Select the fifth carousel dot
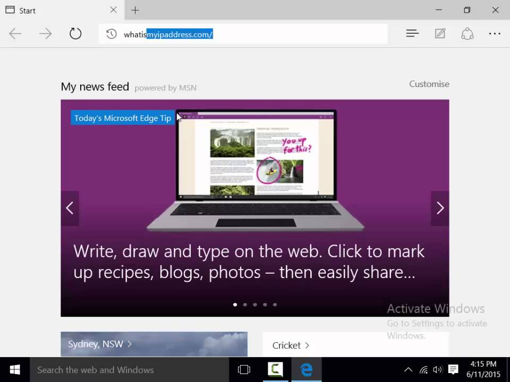The image size is (510, 382). (275, 305)
